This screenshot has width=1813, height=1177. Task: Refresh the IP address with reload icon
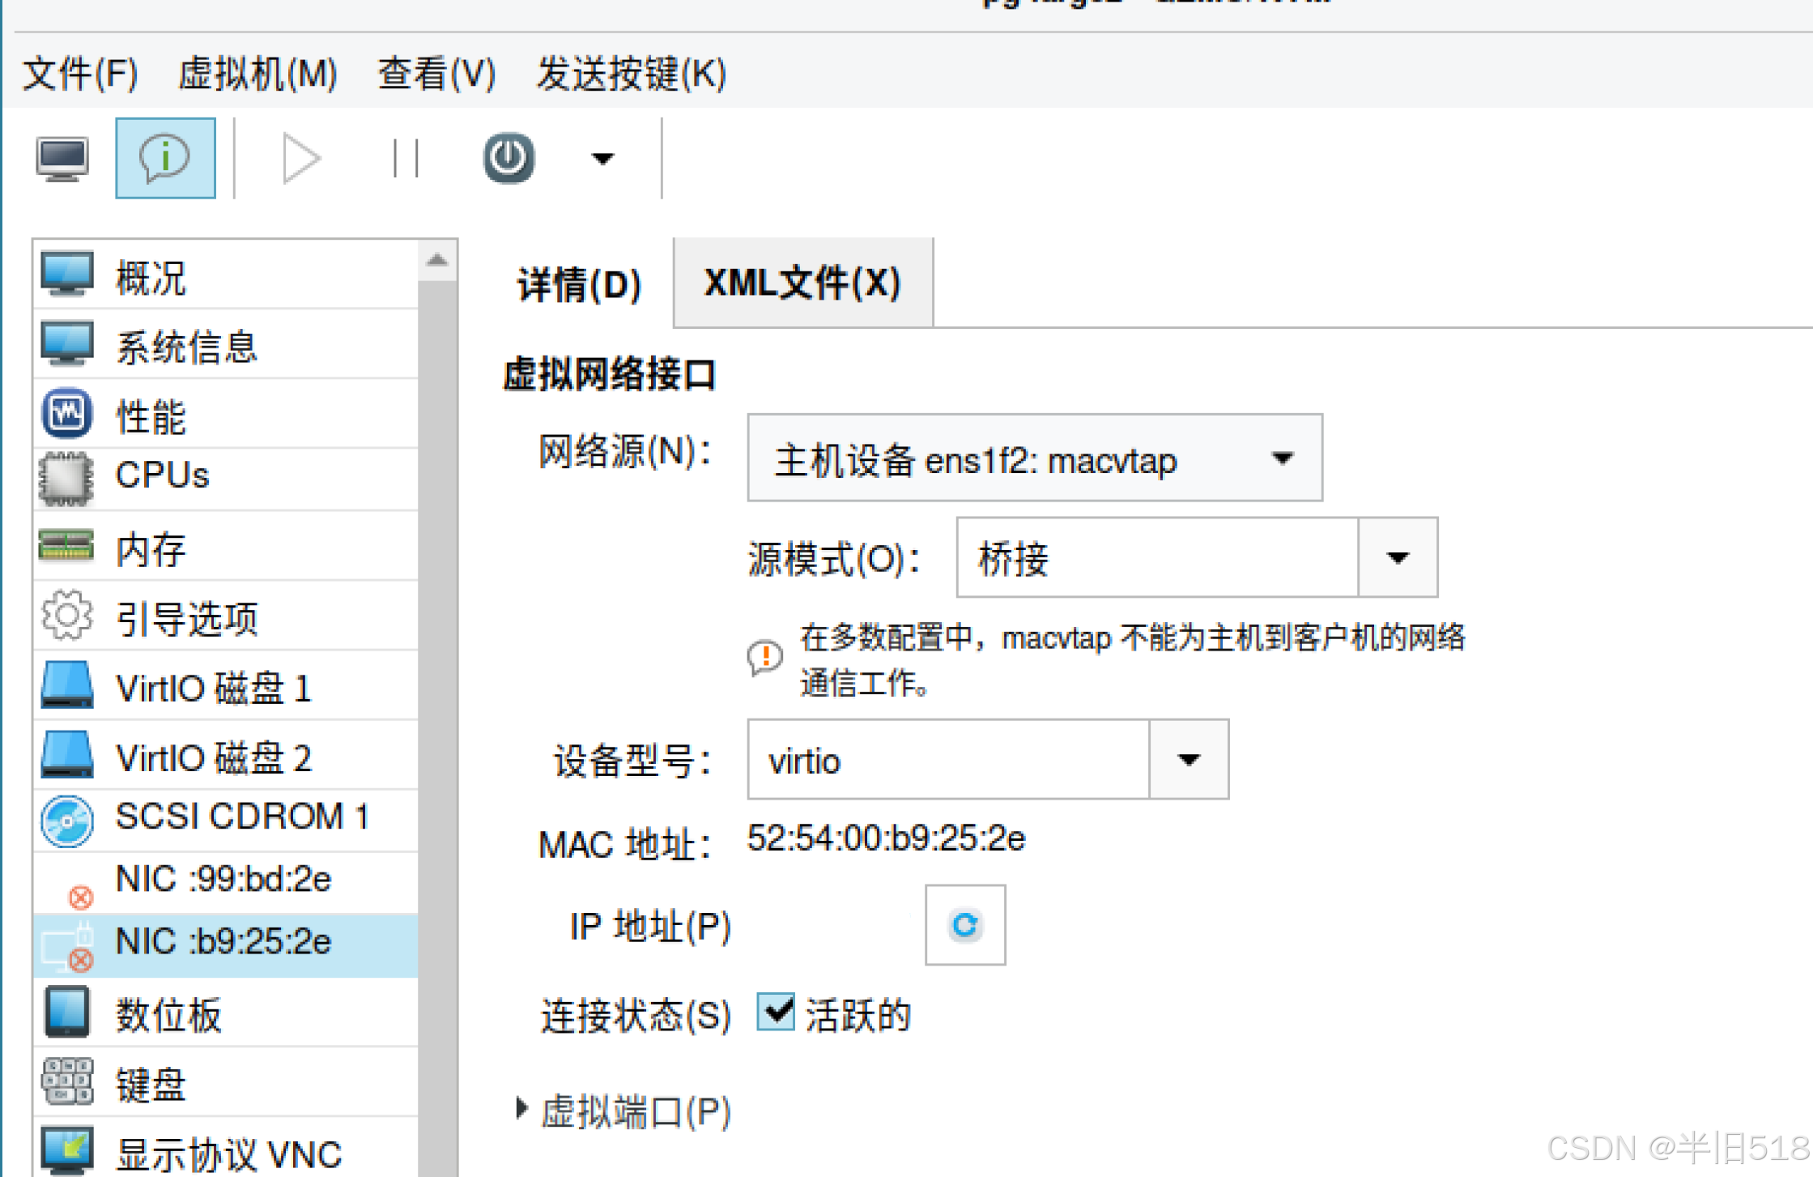[964, 925]
